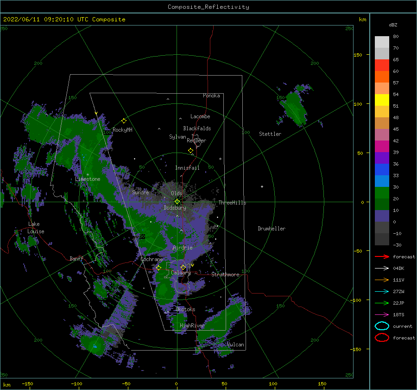Image resolution: width=417 pixels, height=390 pixels.
Task: Click the cyan 'current' ellipse legend icon
Action: 382,326
